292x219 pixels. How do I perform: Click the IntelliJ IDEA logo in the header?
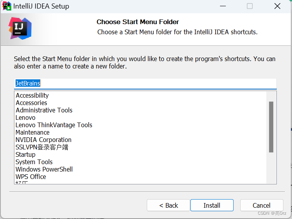[x=20, y=28]
